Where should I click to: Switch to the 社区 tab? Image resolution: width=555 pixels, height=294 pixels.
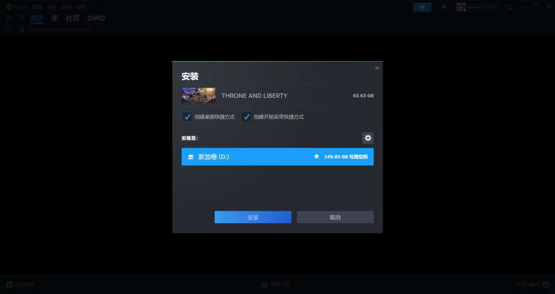click(73, 18)
